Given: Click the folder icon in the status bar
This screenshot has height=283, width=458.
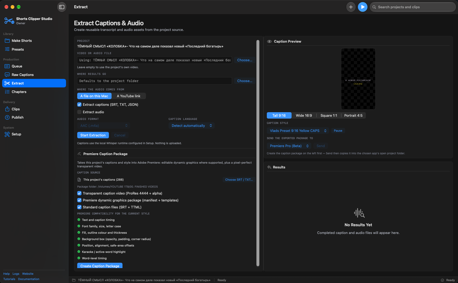Looking at the screenshot, I should click(x=74, y=280).
